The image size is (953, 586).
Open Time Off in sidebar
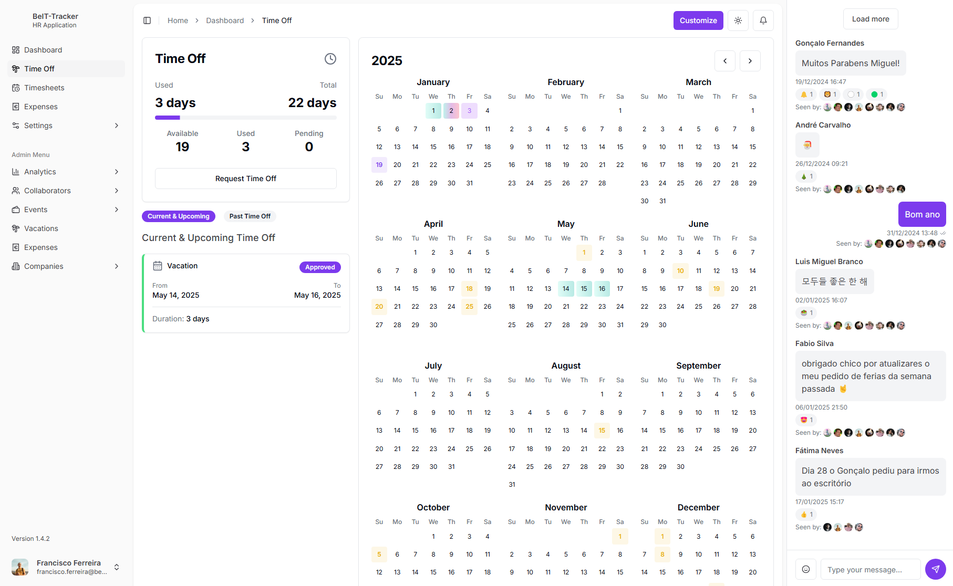coord(66,69)
